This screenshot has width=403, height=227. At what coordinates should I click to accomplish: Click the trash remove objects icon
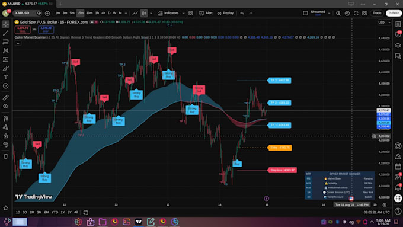click(x=5, y=156)
